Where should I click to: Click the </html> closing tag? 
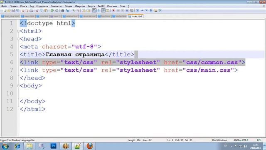coord(32,109)
